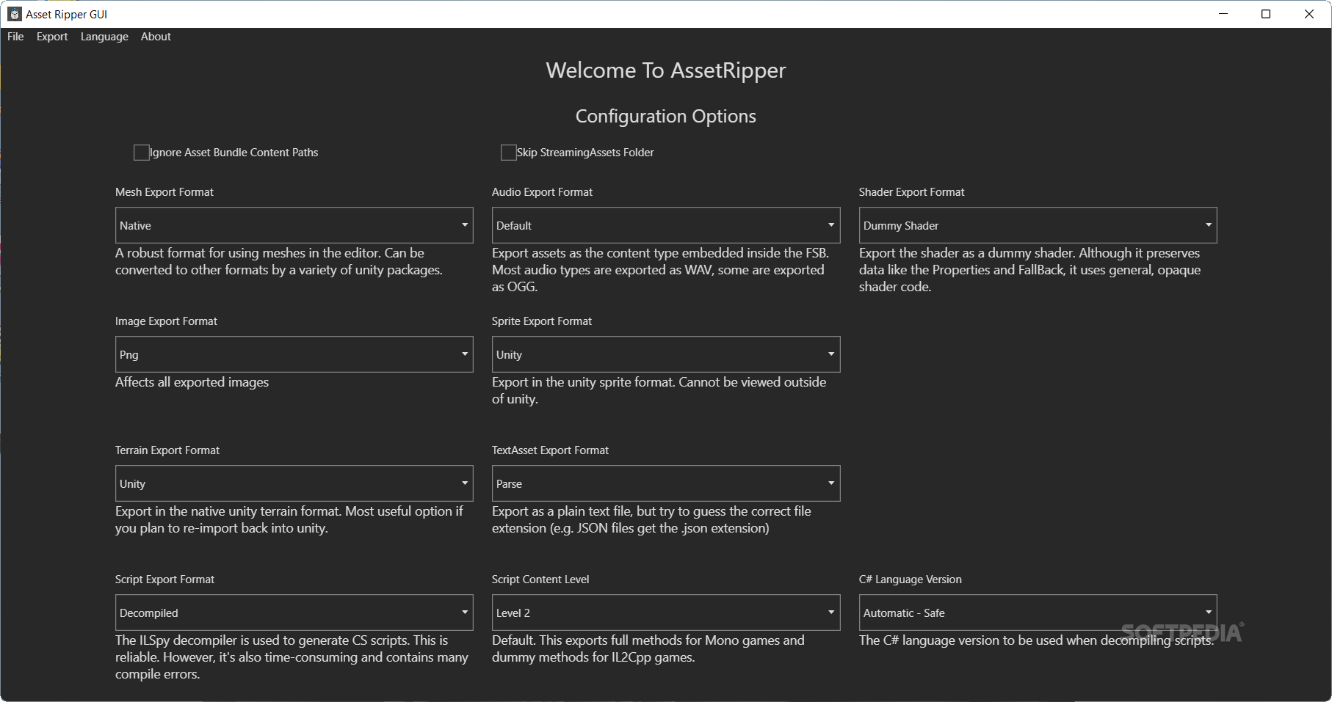Open the Sprite Export Format dropdown showing Unity
Screen dimensions: 1332x702
[x=666, y=354]
